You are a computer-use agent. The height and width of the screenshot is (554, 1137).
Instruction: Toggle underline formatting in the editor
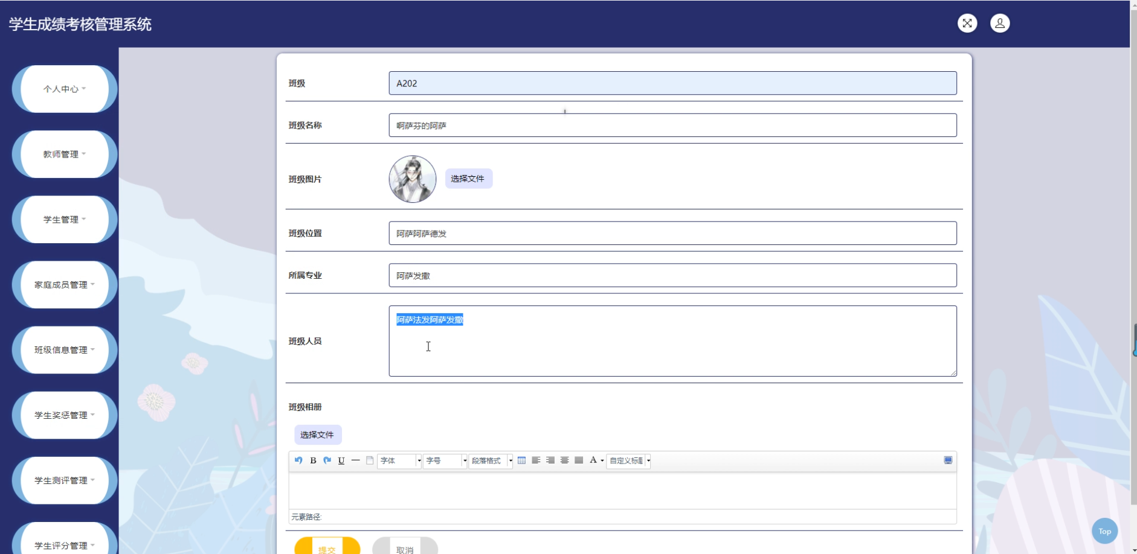click(341, 460)
